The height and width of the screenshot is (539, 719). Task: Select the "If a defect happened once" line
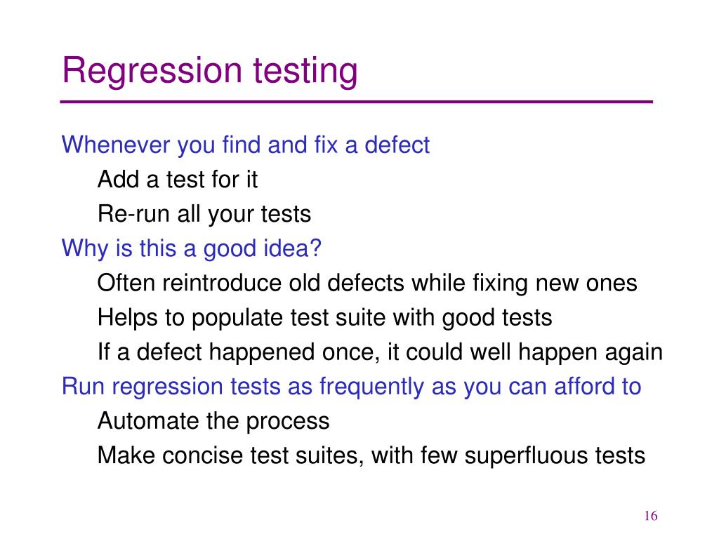point(380,352)
